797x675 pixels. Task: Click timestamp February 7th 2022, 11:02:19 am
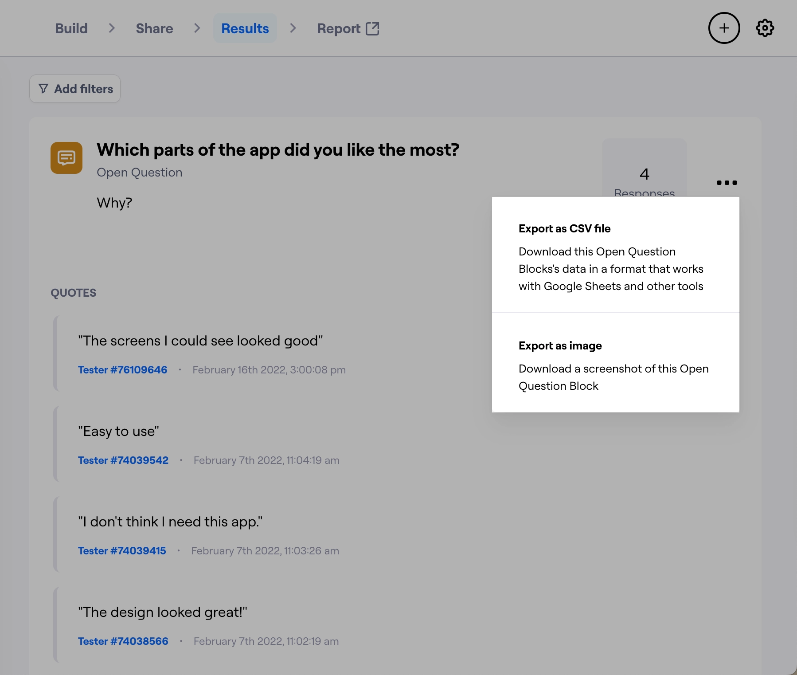point(266,641)
